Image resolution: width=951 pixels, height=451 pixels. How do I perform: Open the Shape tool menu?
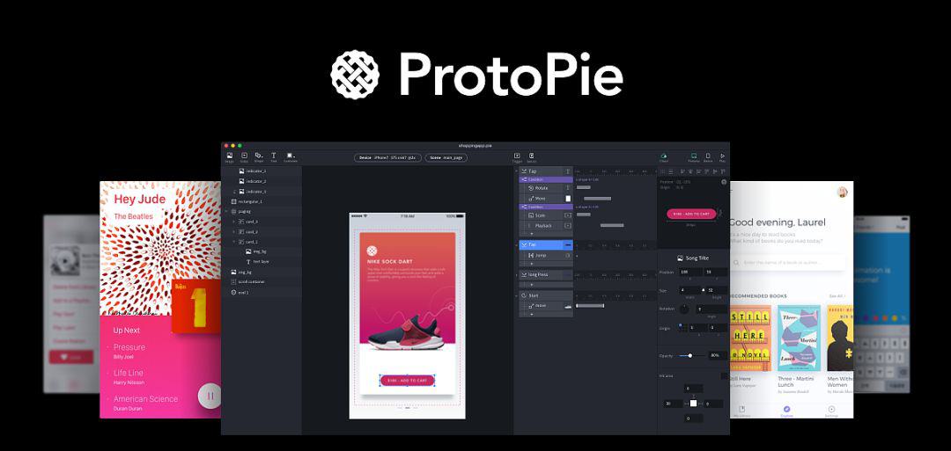pyautogui.click(x=259, y=157)
